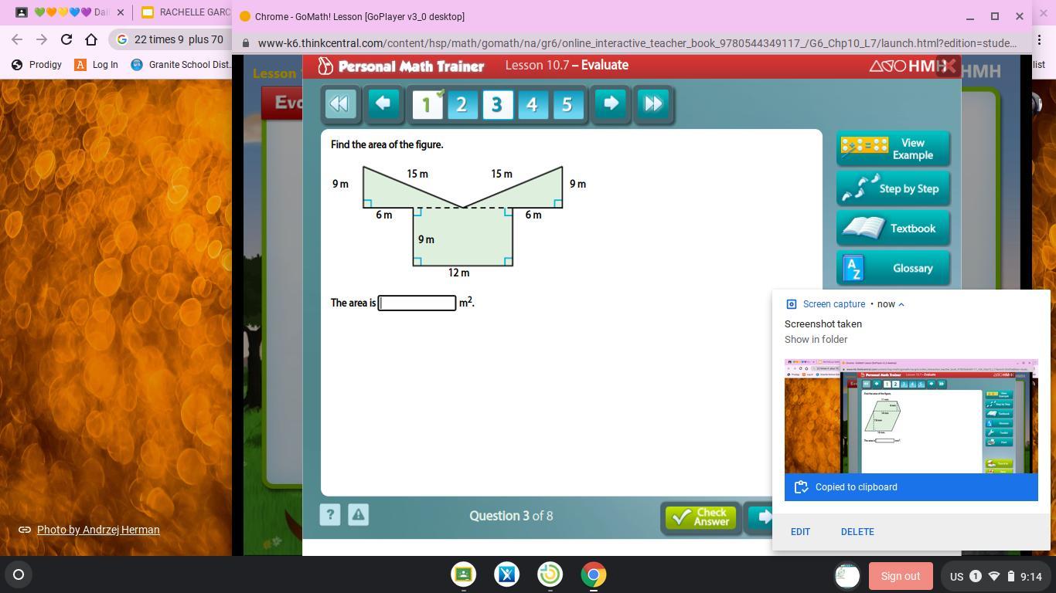Screen dimensions: 1056x593
Task: Click the Check Answer button
Action: pyautogui.click(x=700, y=517)
